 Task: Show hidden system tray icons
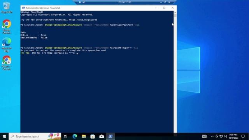tap(212, 136)
